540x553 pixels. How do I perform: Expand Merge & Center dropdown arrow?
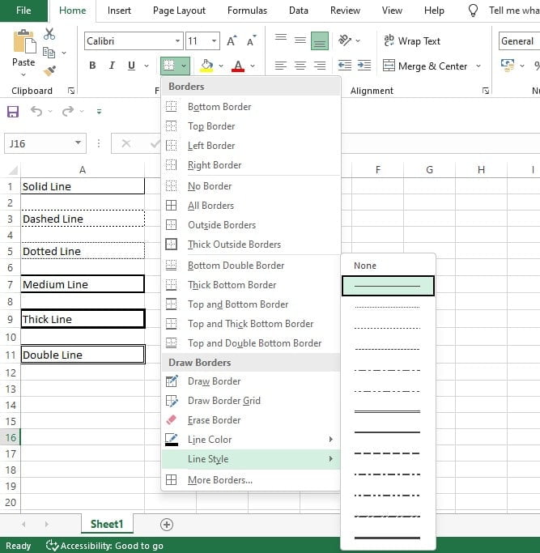(x=478, y=66)
